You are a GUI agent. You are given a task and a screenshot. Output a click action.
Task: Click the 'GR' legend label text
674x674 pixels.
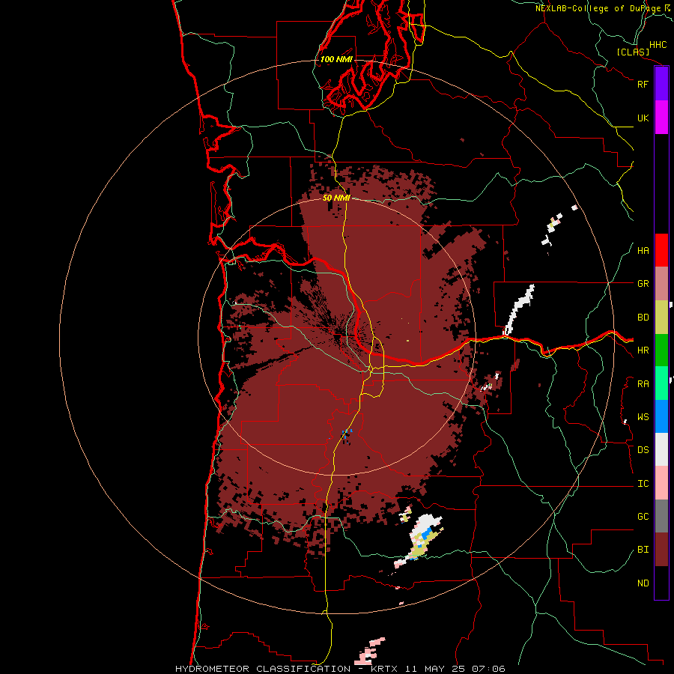pyautogui.click(x=643, y=284)
